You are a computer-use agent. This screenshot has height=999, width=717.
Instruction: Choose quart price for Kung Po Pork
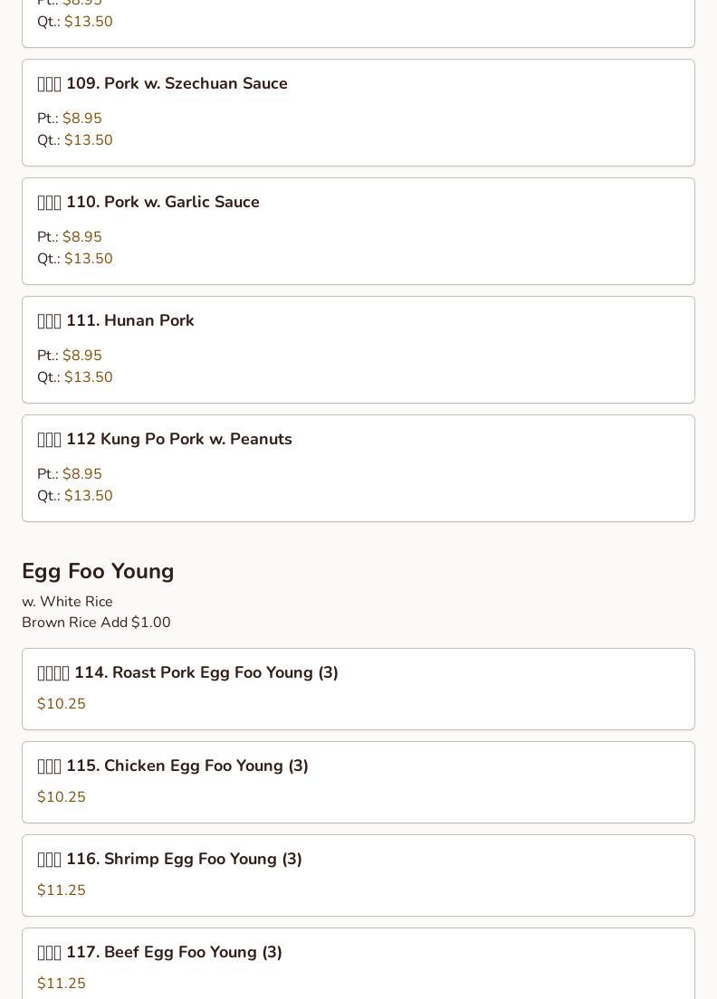point(88,496)
